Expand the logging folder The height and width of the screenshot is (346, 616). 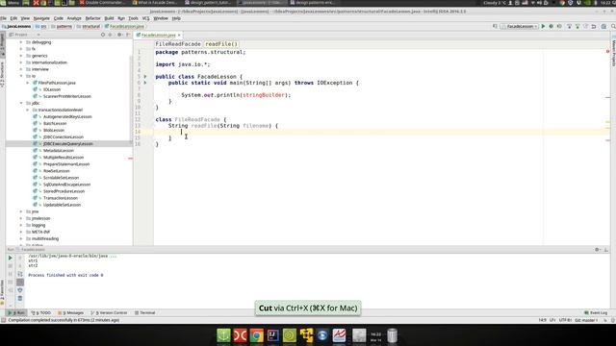[x=21, y=225]
